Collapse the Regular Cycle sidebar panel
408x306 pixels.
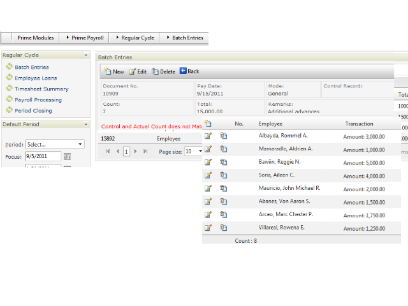point(86,55)
